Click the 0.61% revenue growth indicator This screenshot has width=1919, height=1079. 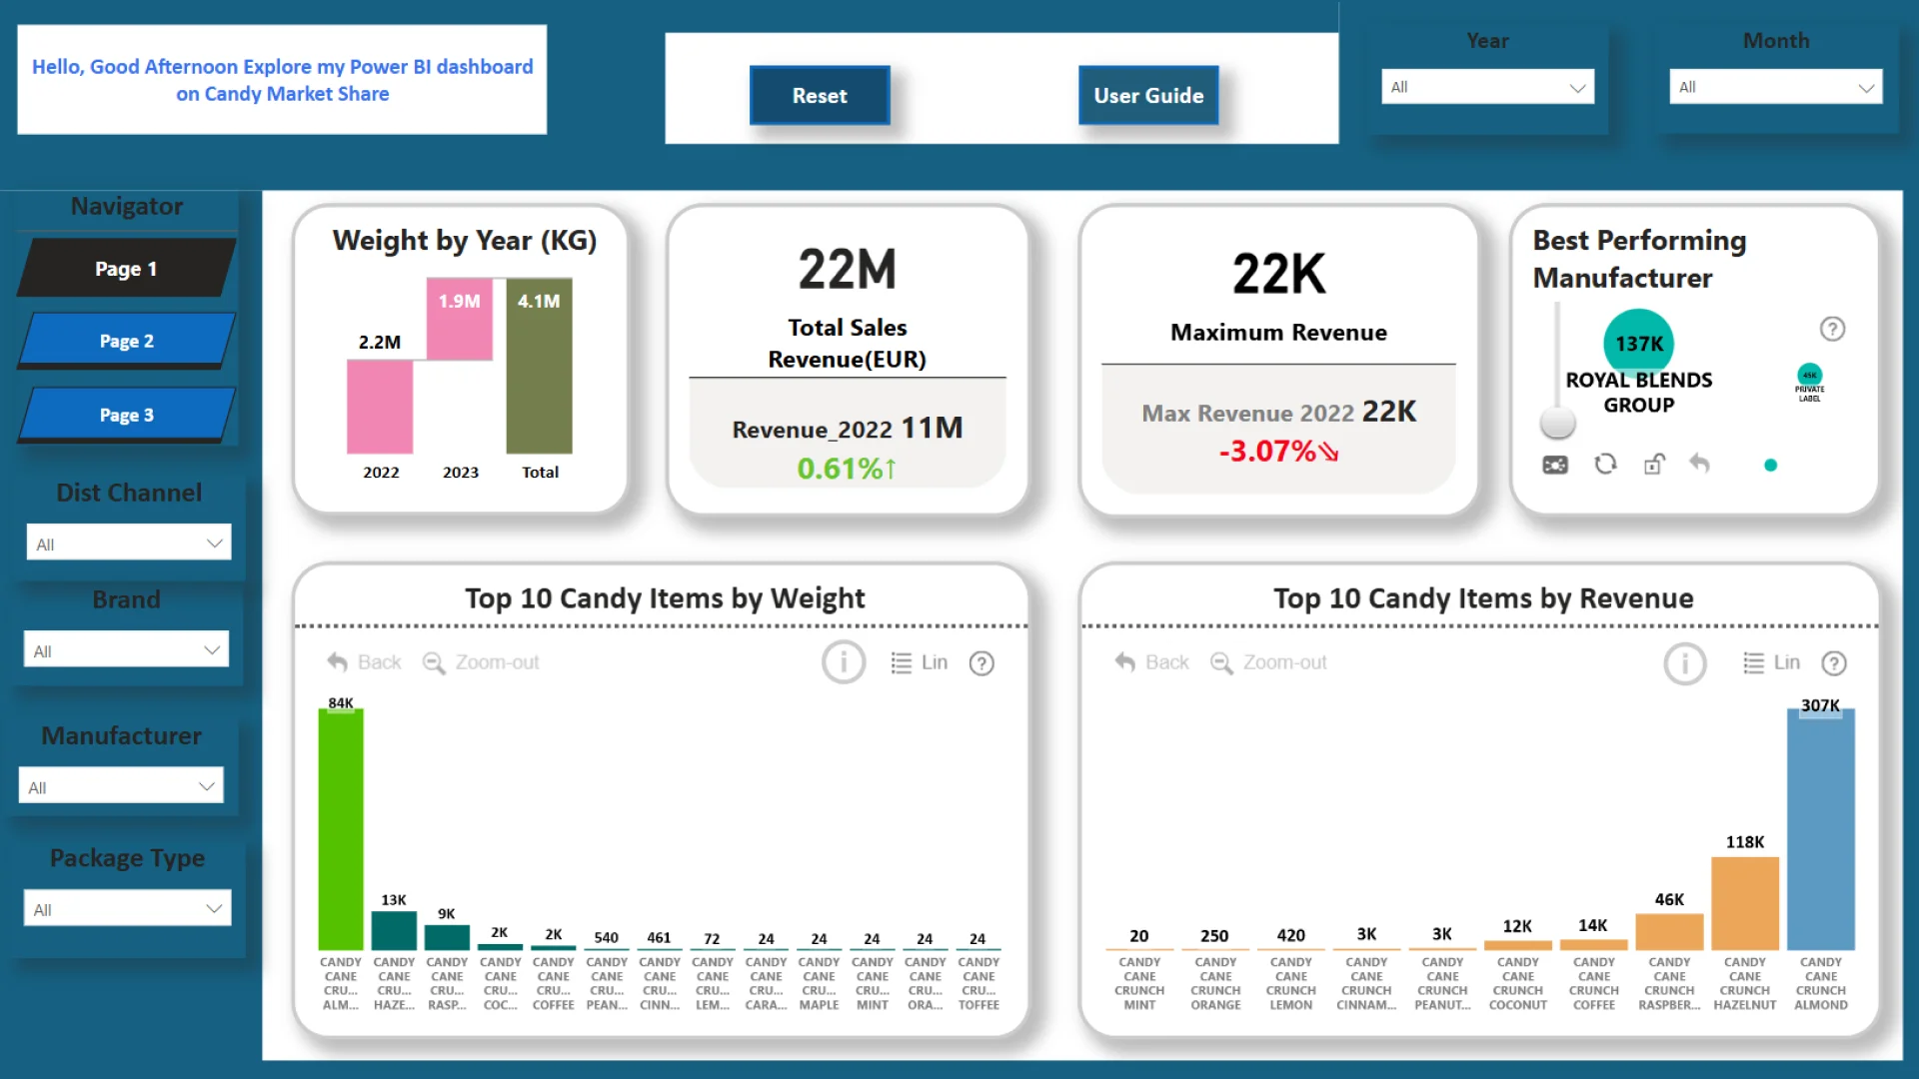(847, 468)
